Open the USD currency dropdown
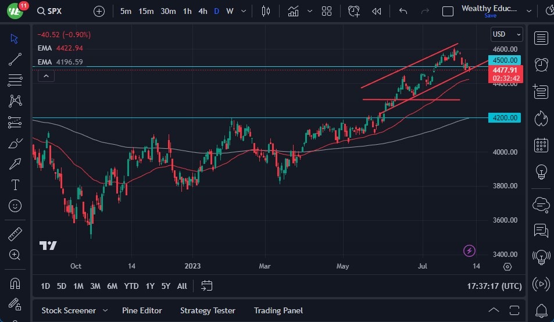This screenshot has height=322, width=554. tap(506, 34)
